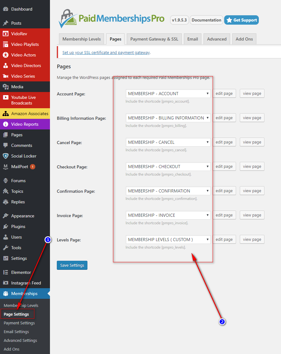
Task: Switch to the Membership Levels tab
Action: click(81, 39)
